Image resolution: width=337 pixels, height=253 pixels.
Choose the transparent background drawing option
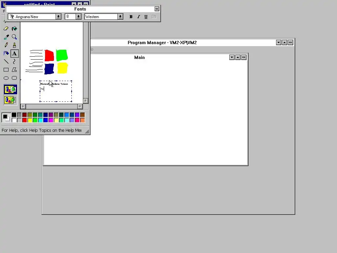tap(10, 100)
